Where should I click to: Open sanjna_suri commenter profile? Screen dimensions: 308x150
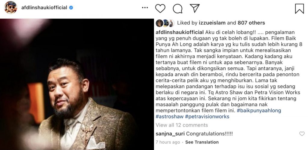point(170,134)
